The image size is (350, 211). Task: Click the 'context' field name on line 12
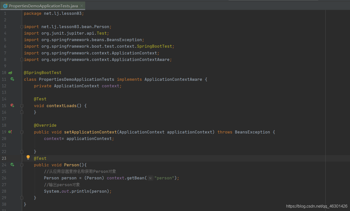point(111,86)
